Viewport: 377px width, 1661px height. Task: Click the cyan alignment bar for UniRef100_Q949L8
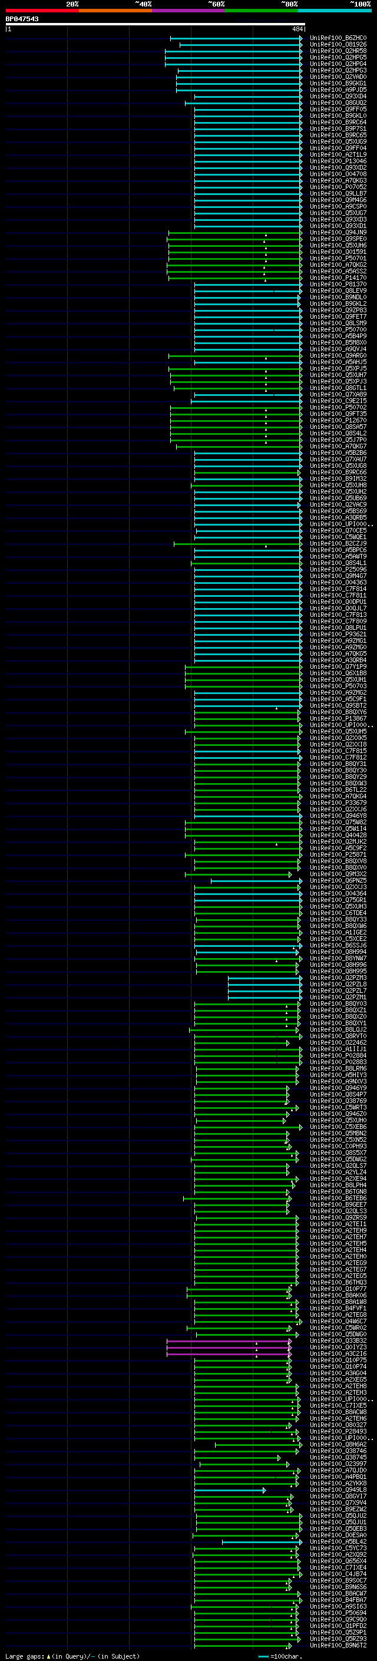coord(230,1490)
